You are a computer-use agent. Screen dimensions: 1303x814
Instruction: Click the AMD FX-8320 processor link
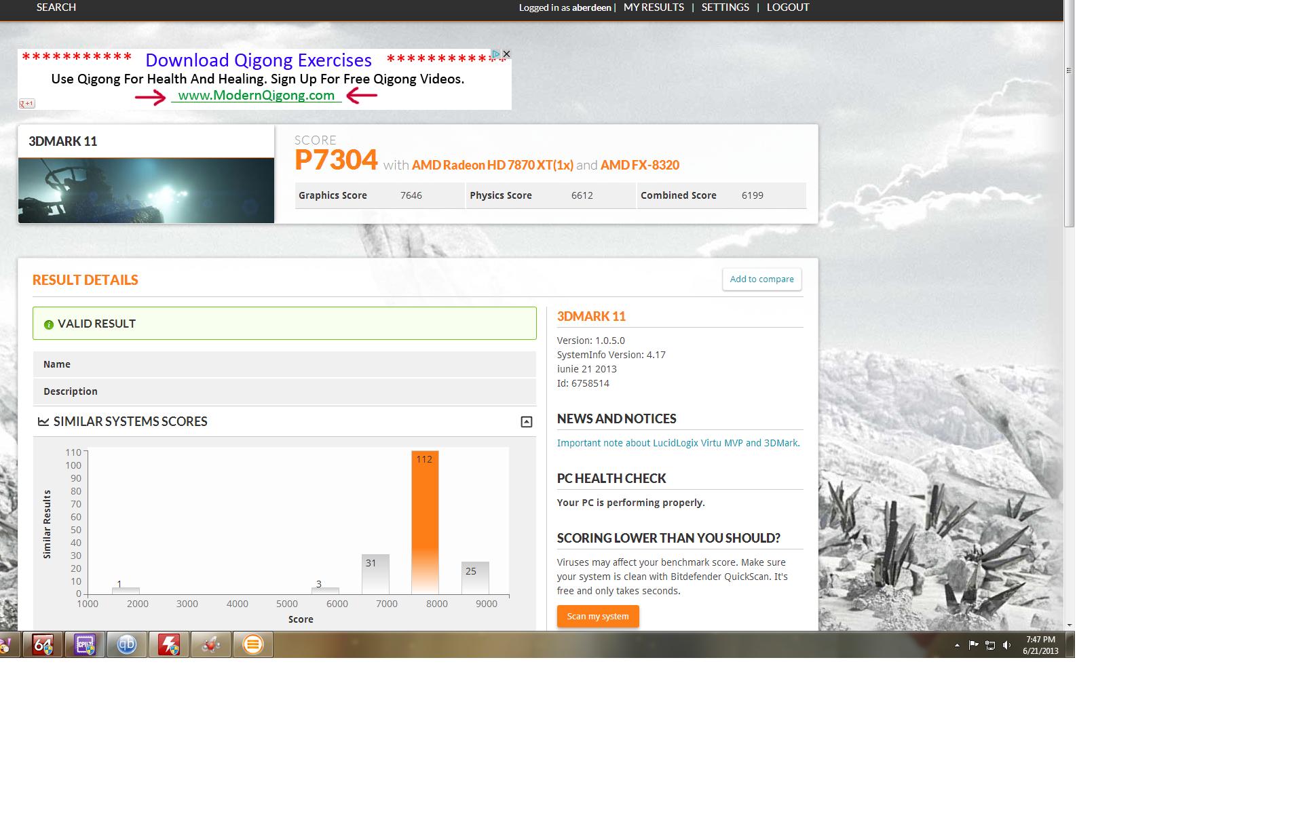coord(640,165)
